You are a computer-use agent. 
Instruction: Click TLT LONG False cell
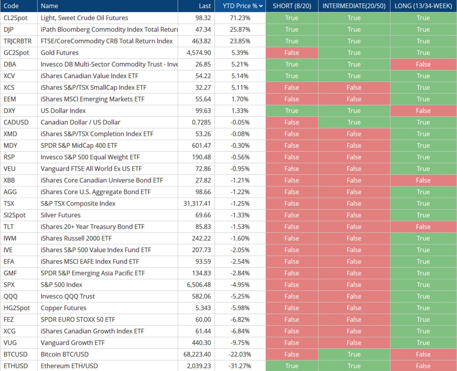point(423,227)
